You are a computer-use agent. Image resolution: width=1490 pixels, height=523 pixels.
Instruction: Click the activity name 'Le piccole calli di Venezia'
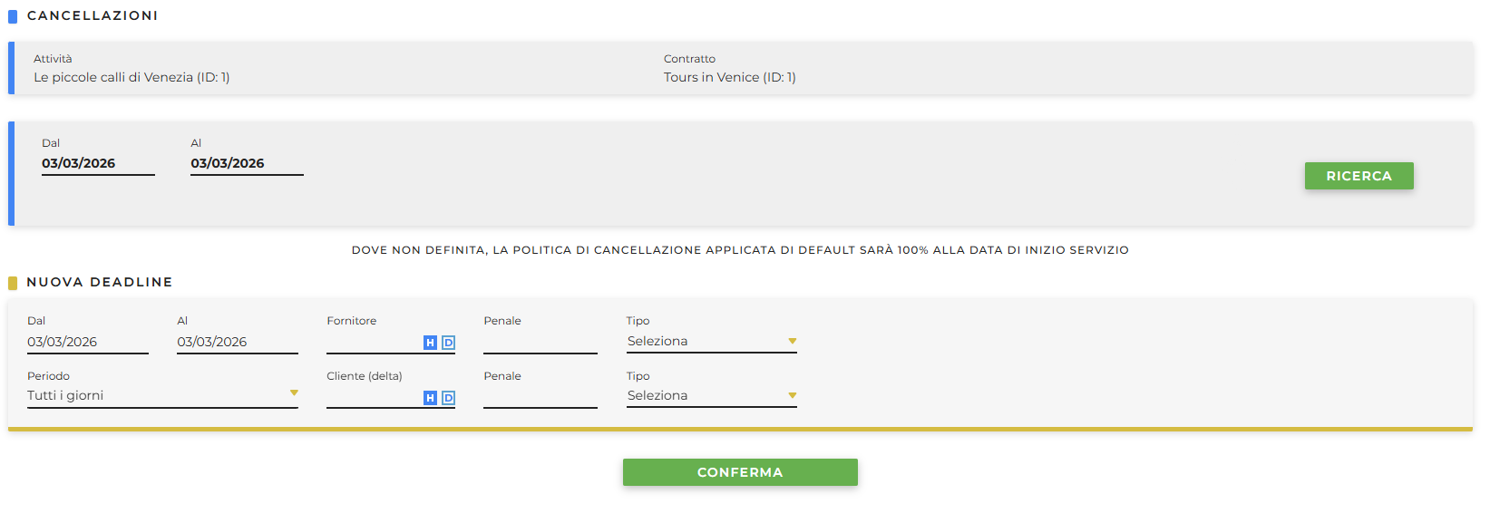point(113,78)
